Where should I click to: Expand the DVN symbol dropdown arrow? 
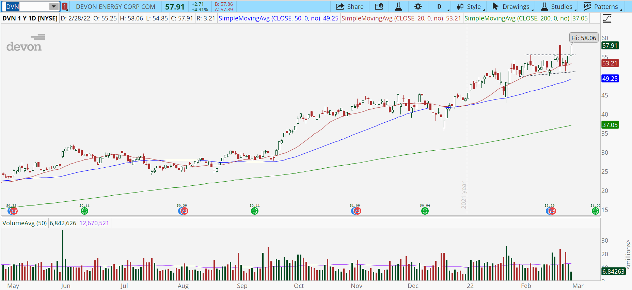pyautogui.click(x=54, y=6)
